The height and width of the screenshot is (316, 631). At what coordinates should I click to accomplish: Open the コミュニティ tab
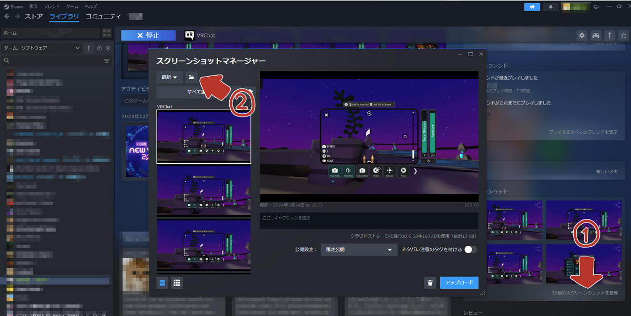tap(103, 16)
